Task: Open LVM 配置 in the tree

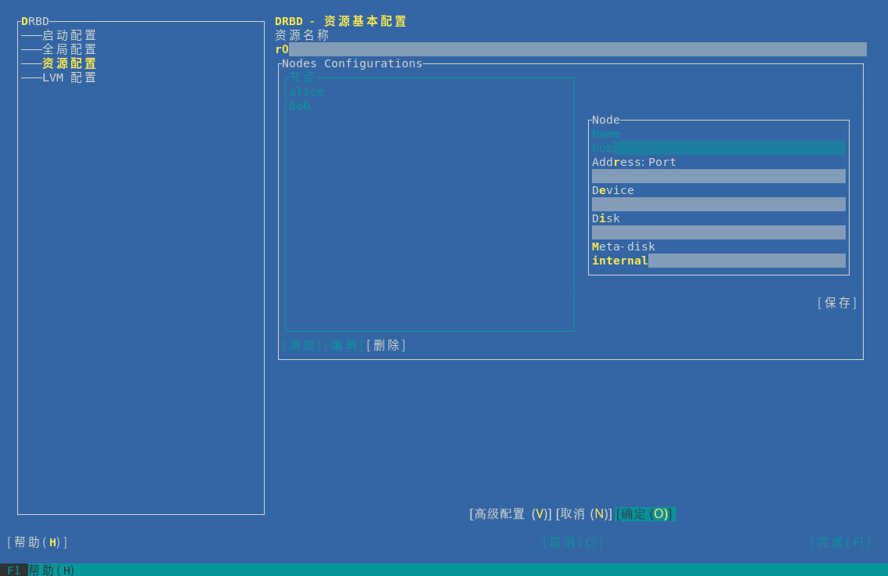Action: 69,77
